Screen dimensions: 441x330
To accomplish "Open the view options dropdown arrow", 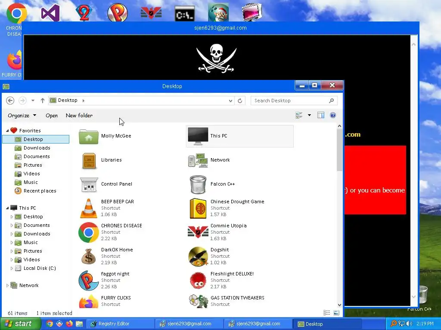I will pyautogui.click(x=309, y=115).
